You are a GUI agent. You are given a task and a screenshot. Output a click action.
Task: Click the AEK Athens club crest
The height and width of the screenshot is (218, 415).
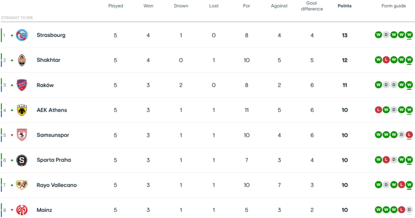point(22,110)
